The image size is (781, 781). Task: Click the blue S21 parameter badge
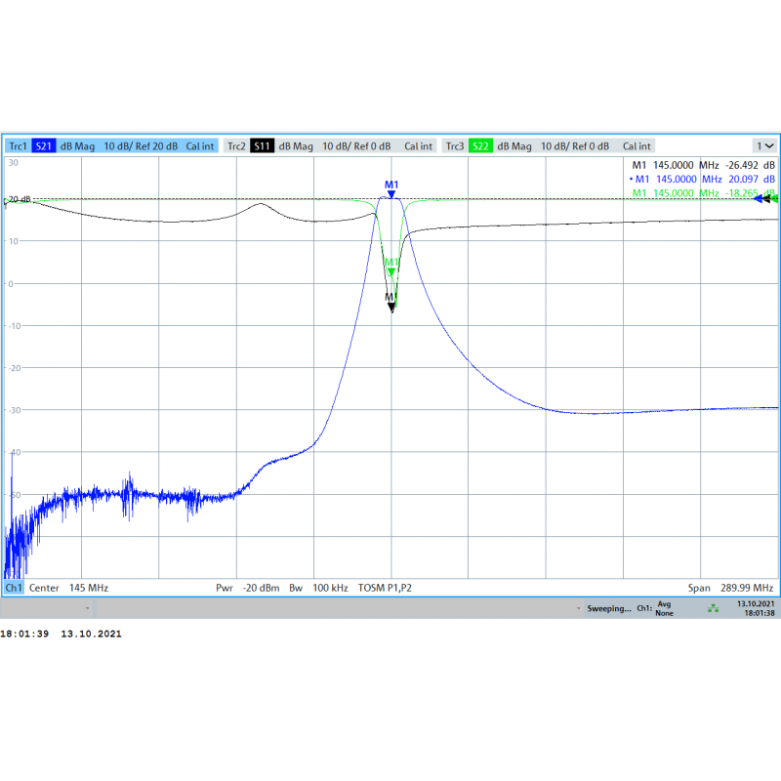(44, 146)
